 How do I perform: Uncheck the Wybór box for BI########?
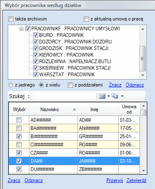[19, 137]
